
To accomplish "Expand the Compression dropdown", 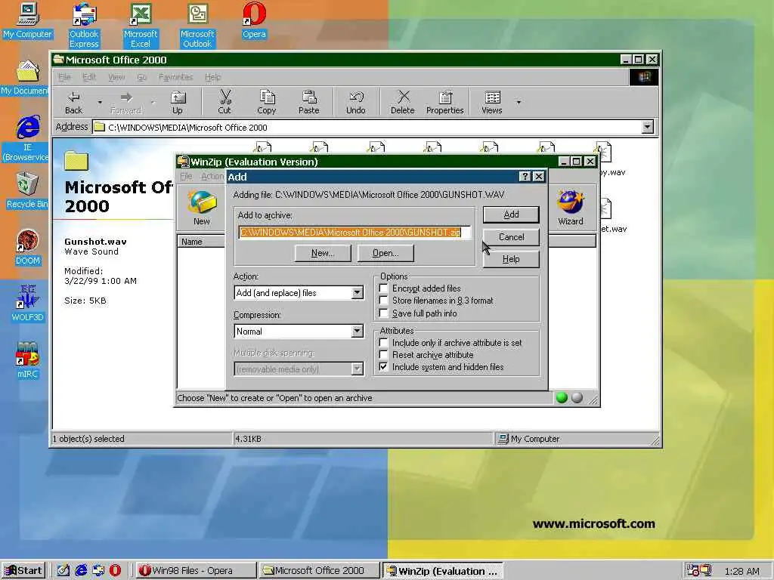I will [358, 332].
